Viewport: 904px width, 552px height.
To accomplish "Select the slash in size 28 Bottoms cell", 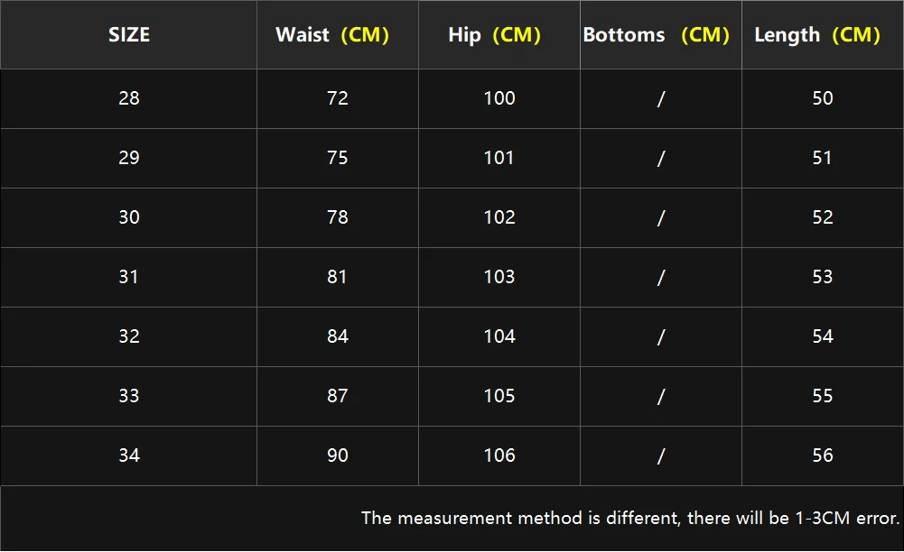I will pyautogui.click(x=661, y=99).
